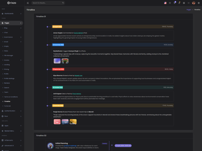
Task: Toggle the sidebar with the hamburger icon
Action: 28,3
